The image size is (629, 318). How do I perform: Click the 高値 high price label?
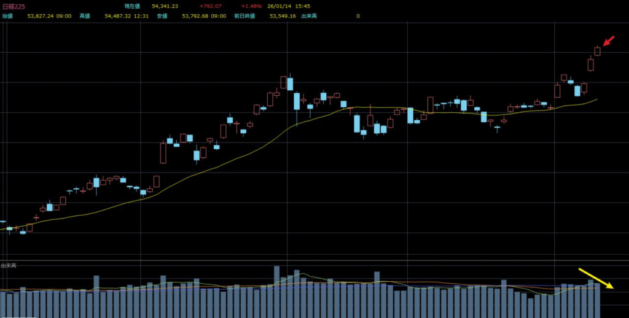pos(85,15)
